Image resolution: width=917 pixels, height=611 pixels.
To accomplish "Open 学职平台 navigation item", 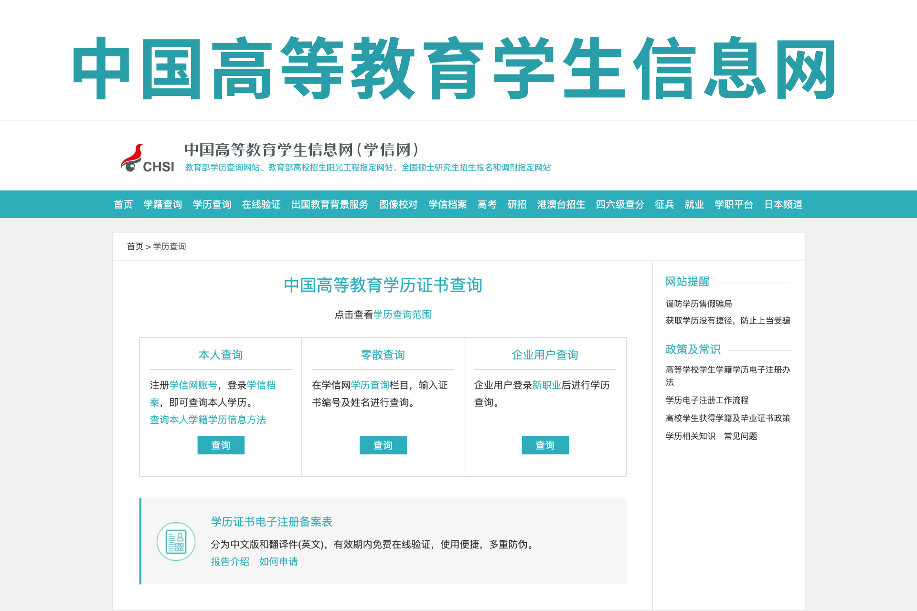I will click(x=734, y=204).
